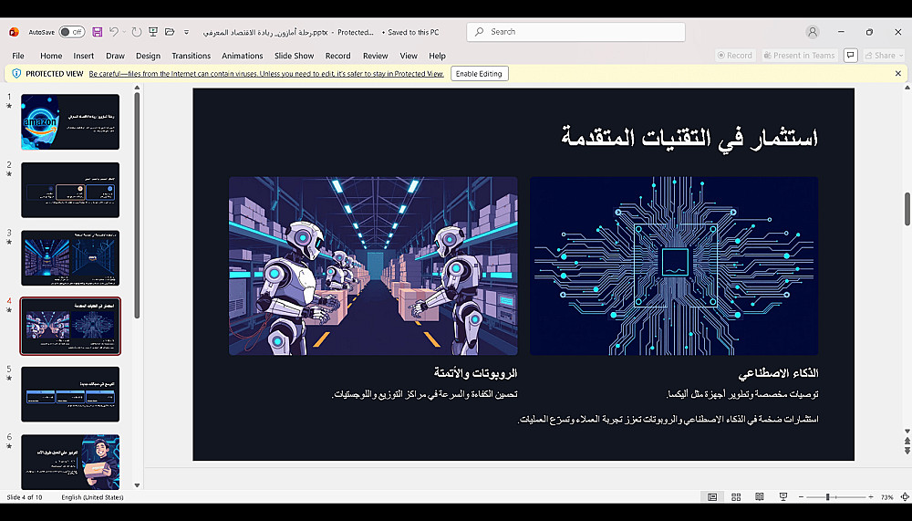
Task: Click the Enable Editing button
Action: coord(480,74)
